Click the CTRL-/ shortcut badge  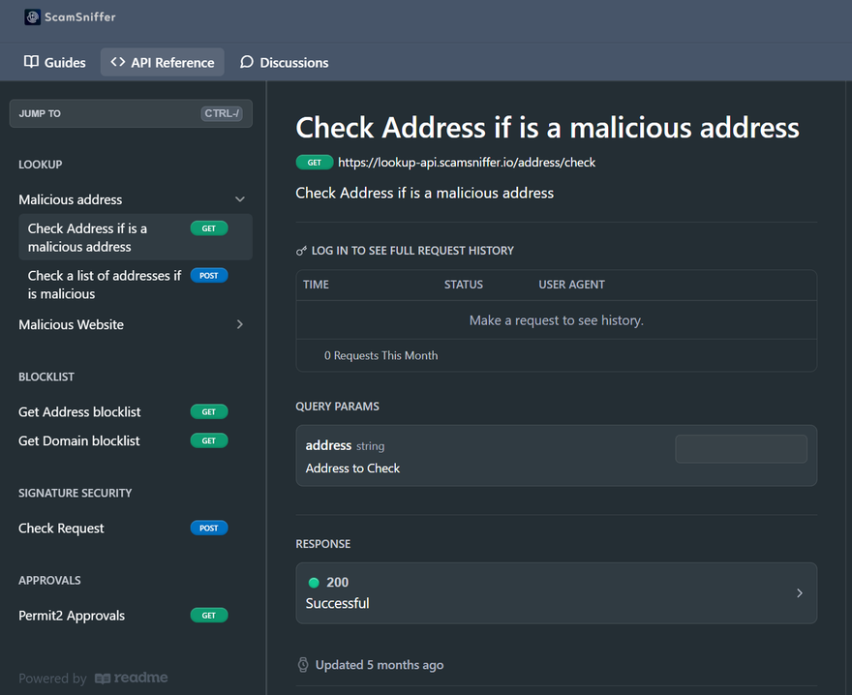pos(222,113)
